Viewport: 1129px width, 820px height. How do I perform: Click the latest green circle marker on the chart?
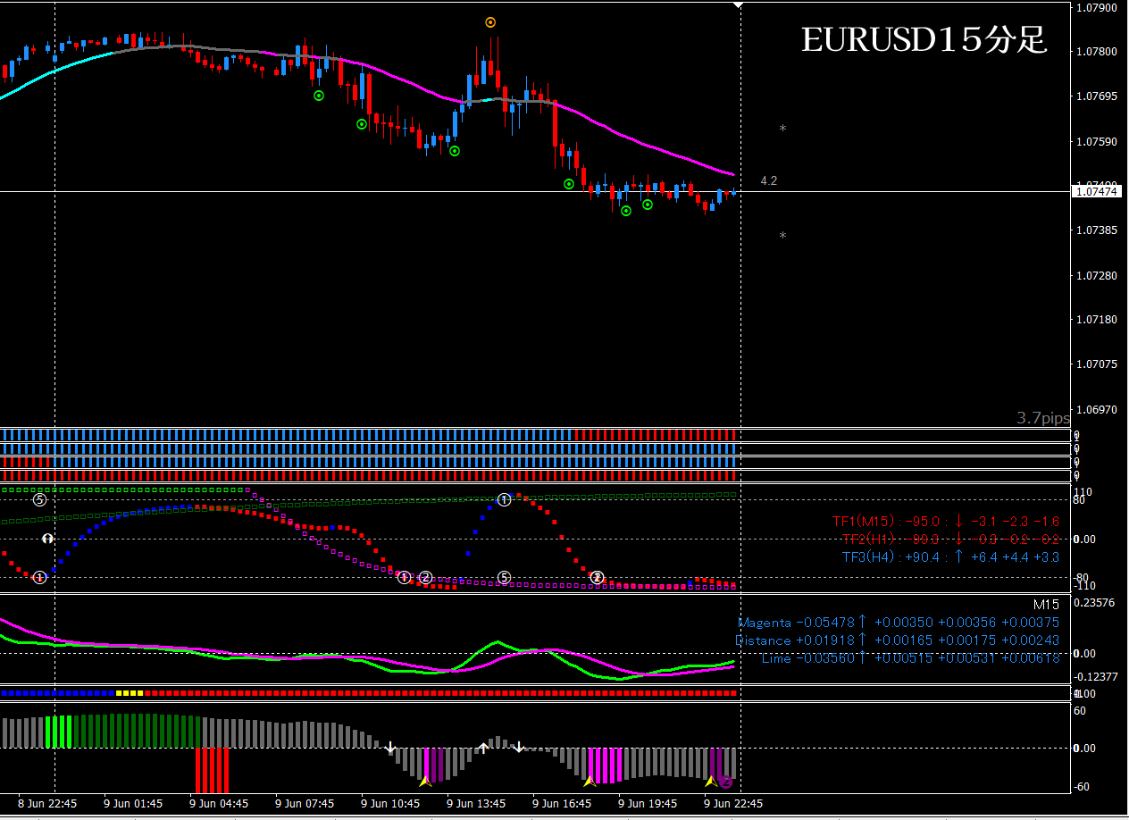click(x=648, y=205)
